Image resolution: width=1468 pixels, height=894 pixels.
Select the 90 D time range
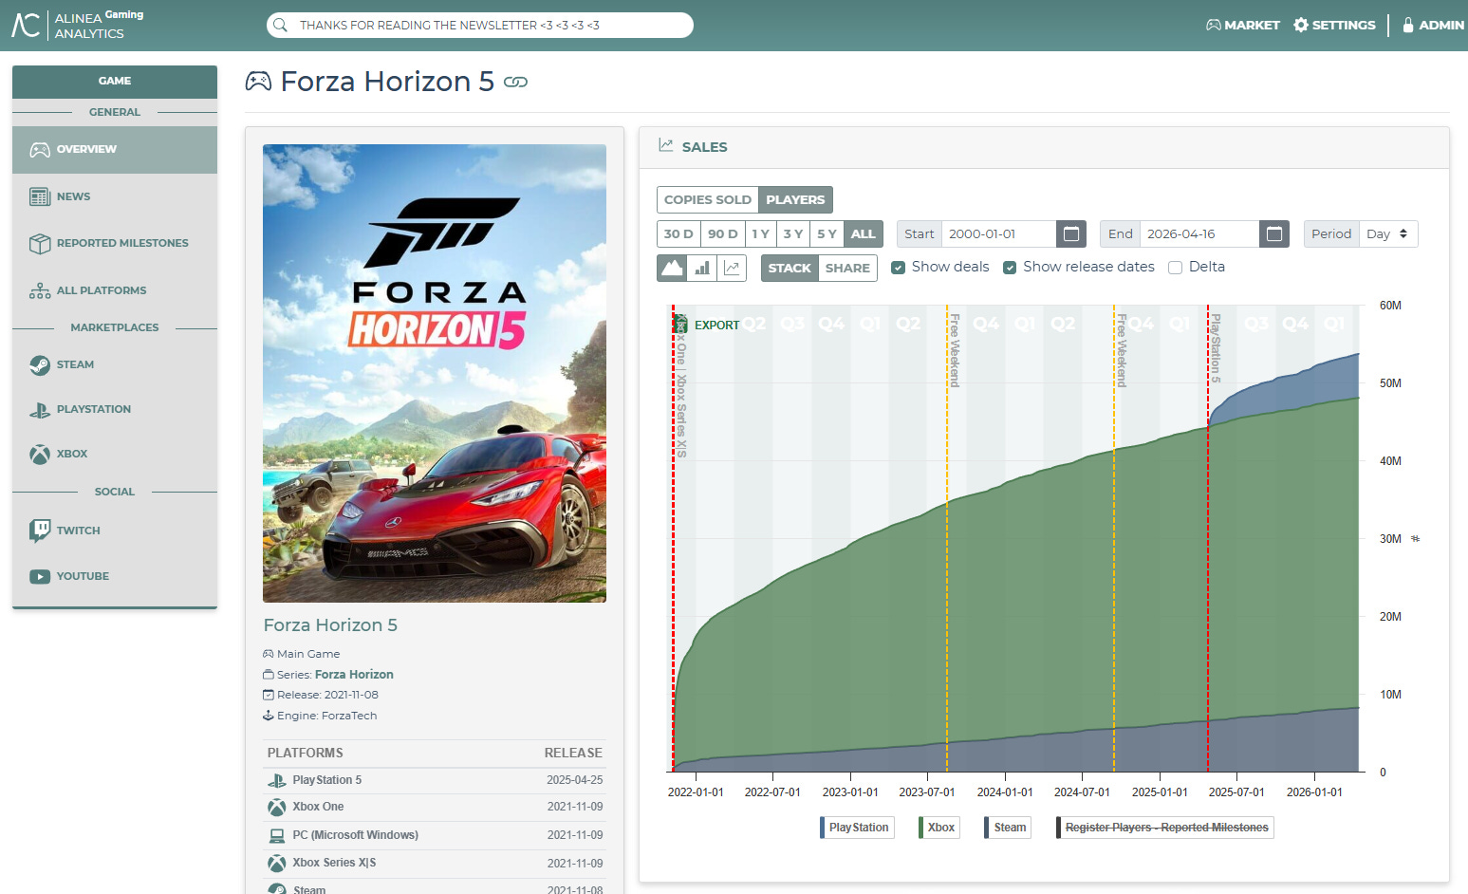[722, 233]
